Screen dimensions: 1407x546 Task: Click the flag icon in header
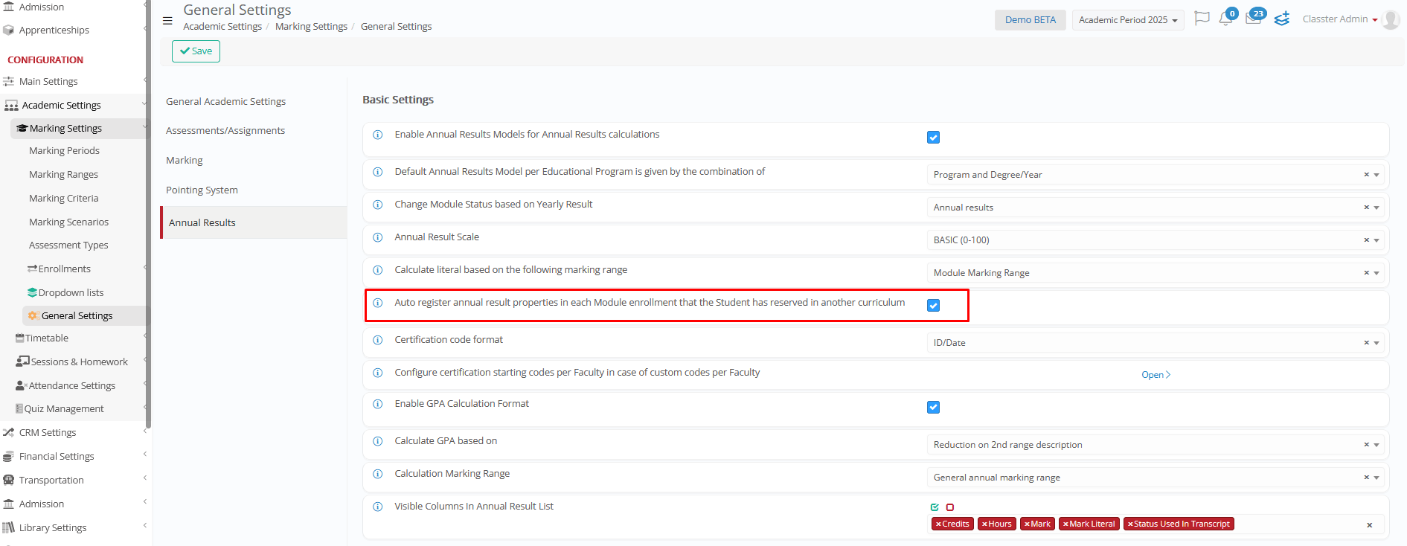(x=1201, y=19)
